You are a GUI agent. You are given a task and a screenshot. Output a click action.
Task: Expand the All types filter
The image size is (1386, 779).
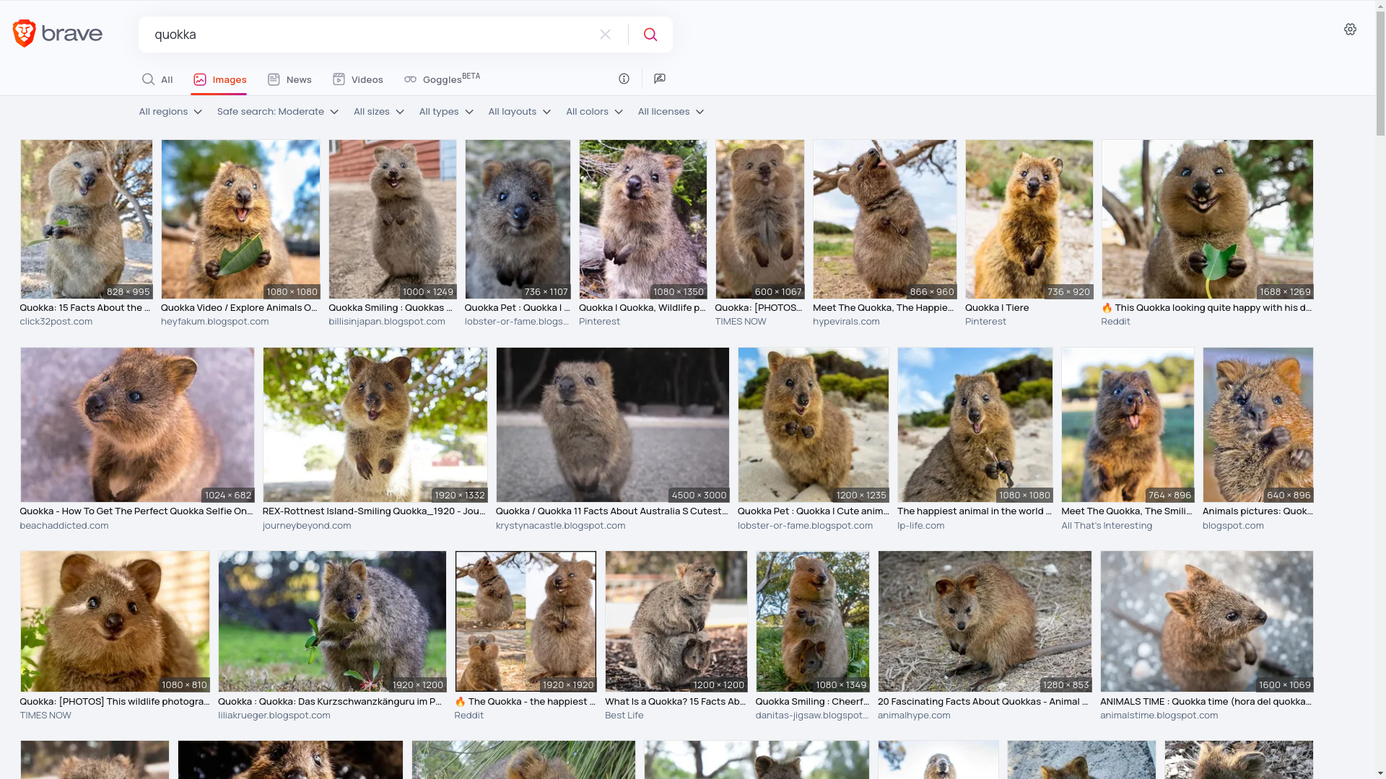pos(446,112)
